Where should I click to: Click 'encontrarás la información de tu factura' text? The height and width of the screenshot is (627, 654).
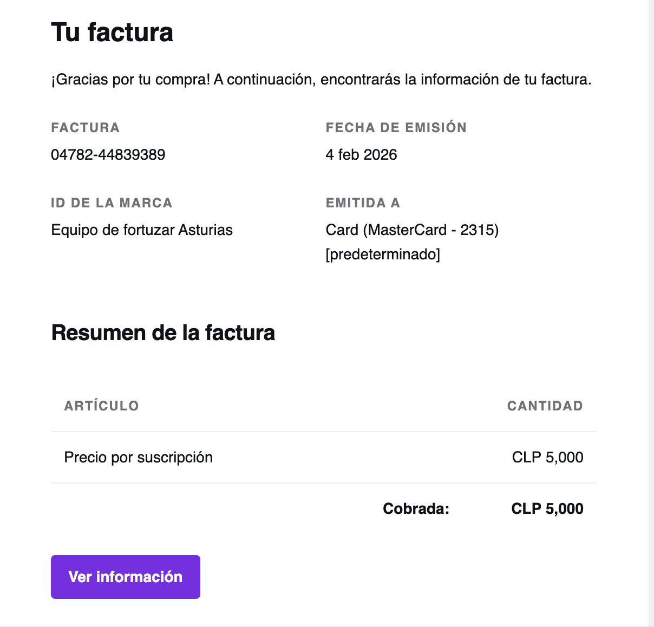point(456,80)
